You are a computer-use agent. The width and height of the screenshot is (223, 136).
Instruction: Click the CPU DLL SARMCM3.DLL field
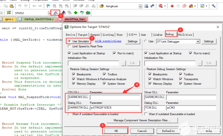click(x=78, y=97)
